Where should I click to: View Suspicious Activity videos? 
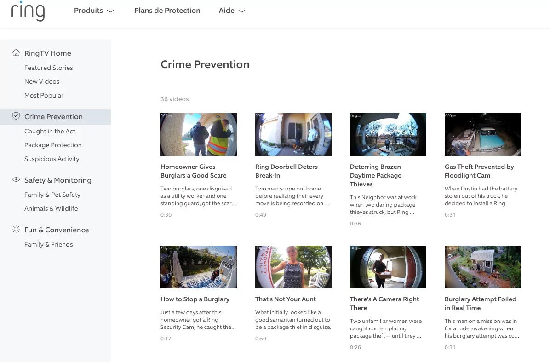point(52,159)
